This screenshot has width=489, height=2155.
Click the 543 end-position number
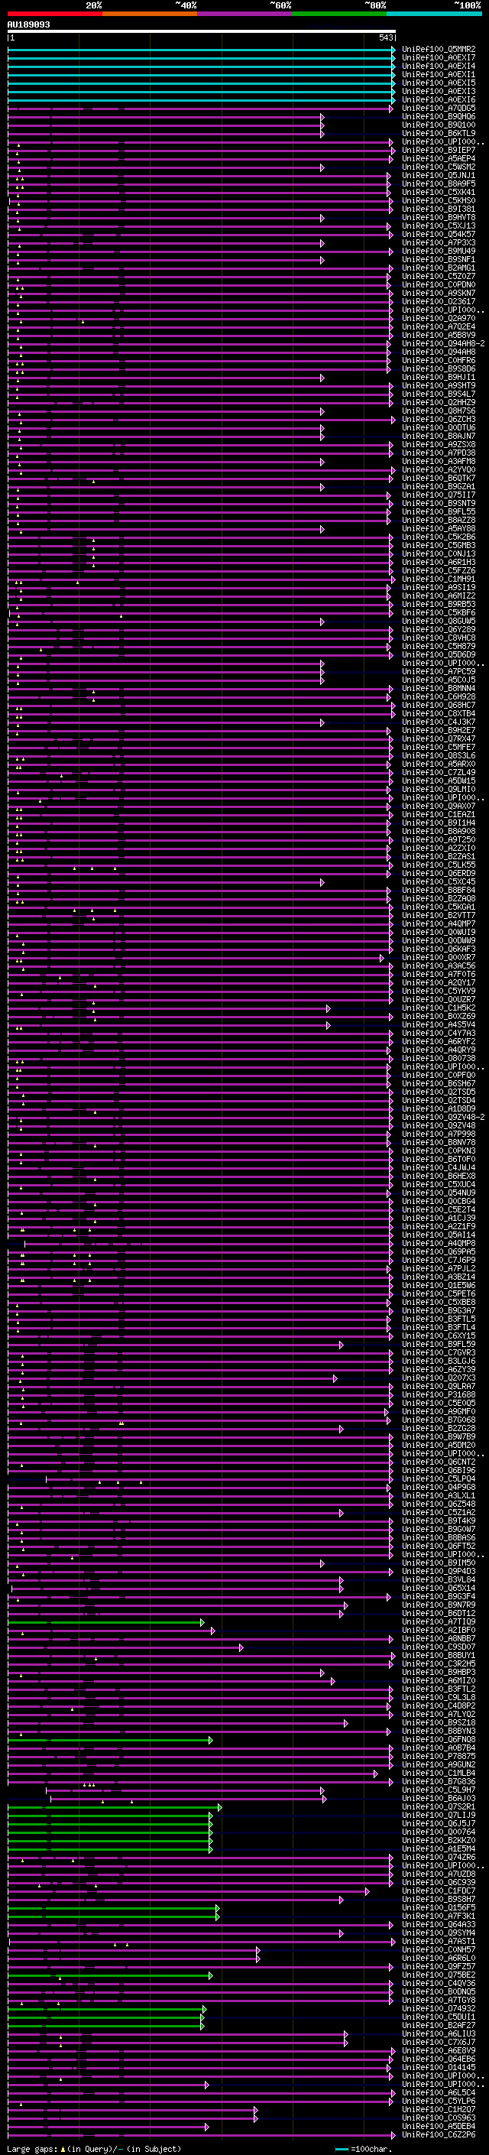386,37
